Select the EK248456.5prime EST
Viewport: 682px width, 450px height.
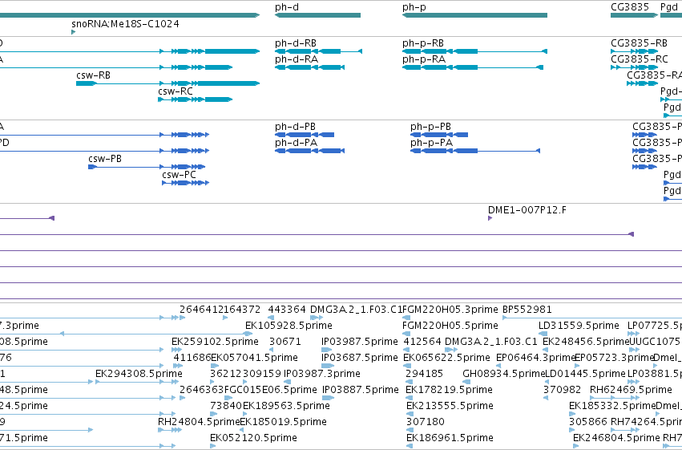coord(546,350)
